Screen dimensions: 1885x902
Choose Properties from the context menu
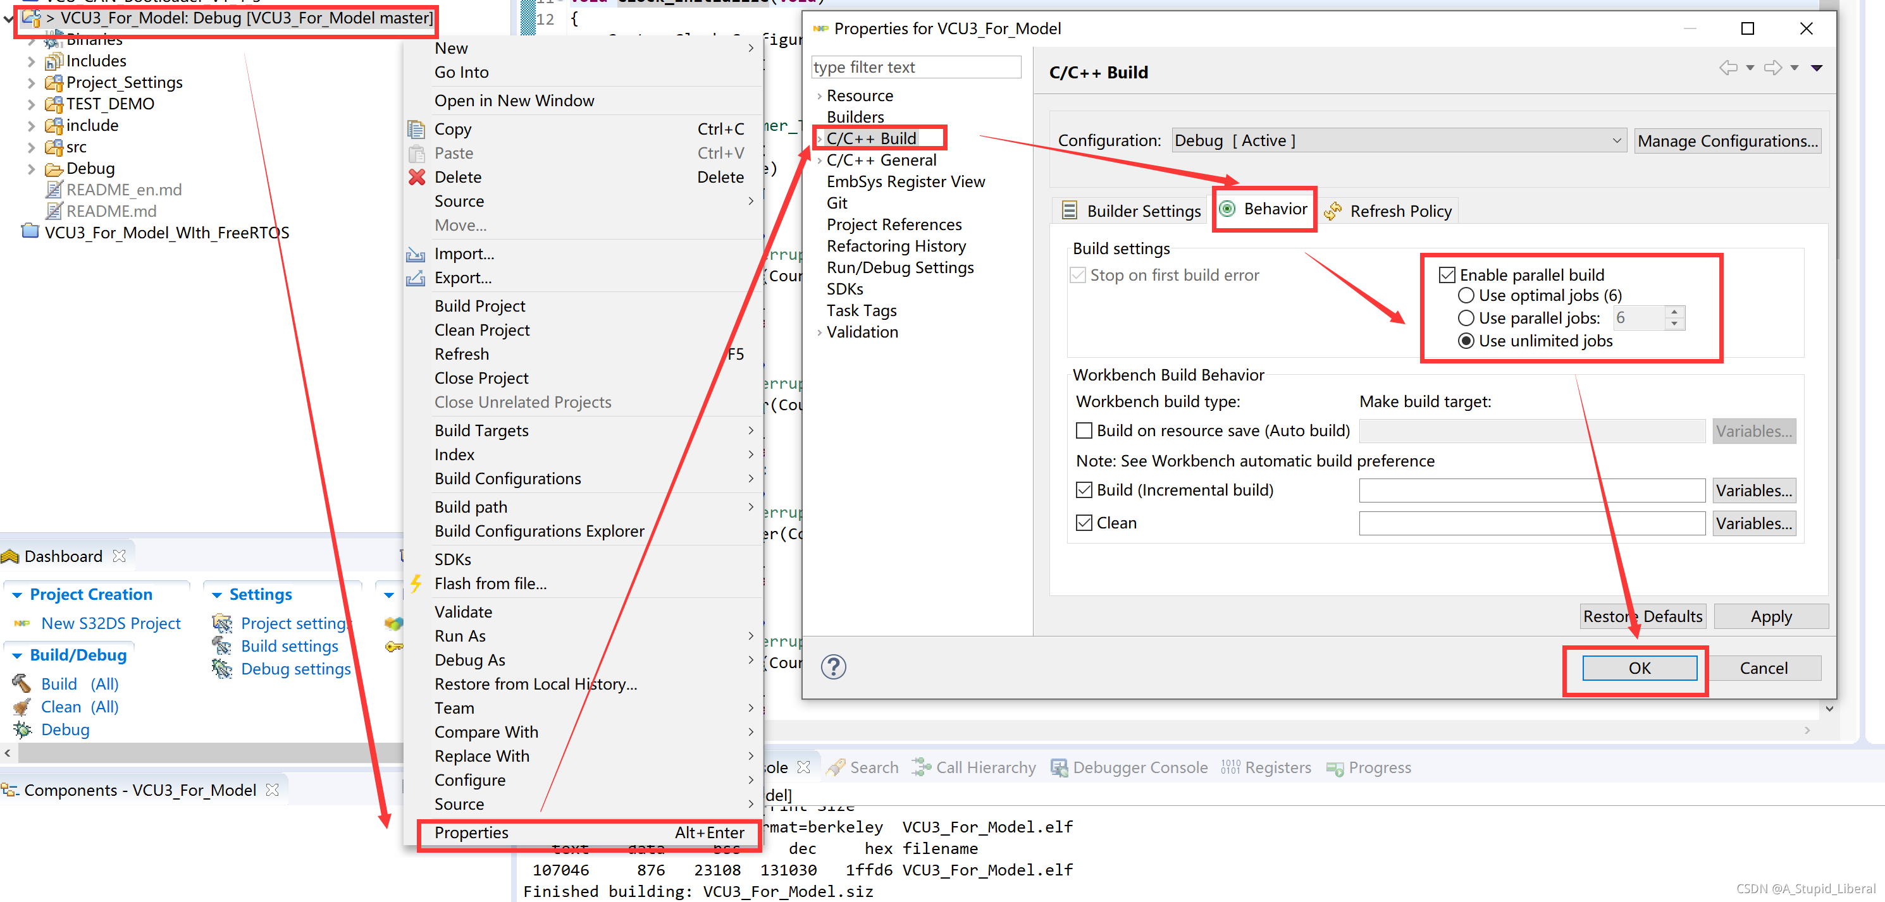(472, 832)
